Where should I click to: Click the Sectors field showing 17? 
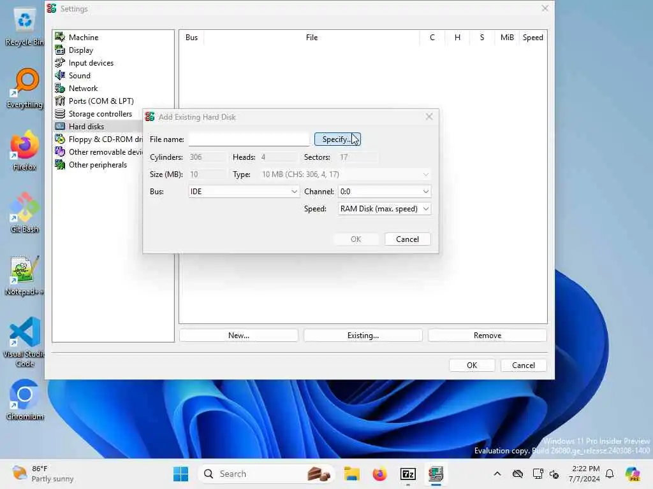click(x=358, y=157)
